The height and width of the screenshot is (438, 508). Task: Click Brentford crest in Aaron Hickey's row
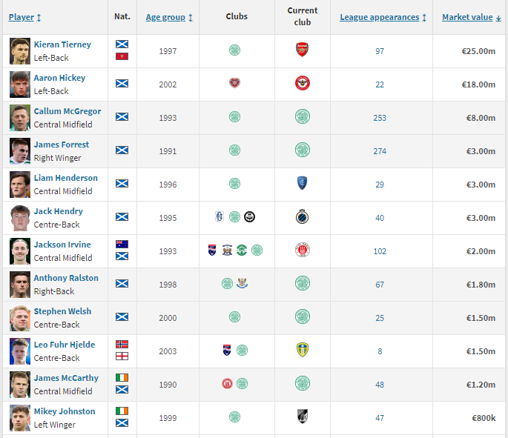tap(303, 84)
